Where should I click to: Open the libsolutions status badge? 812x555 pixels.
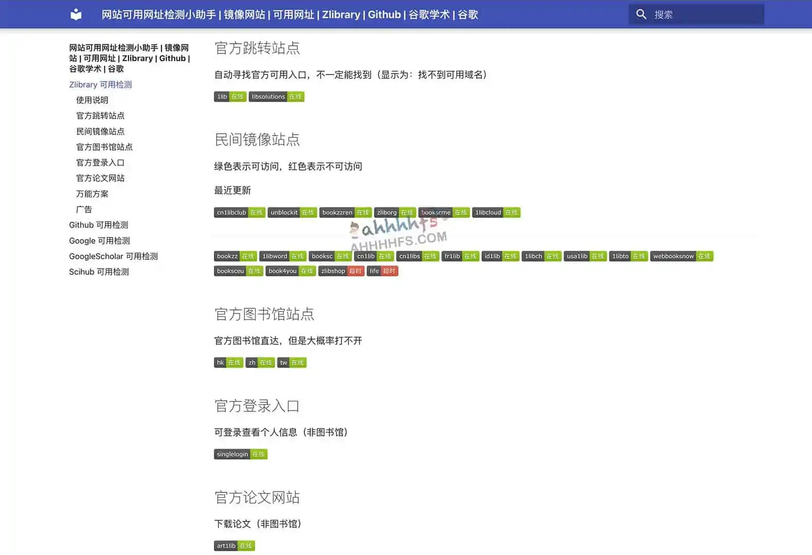276,97
